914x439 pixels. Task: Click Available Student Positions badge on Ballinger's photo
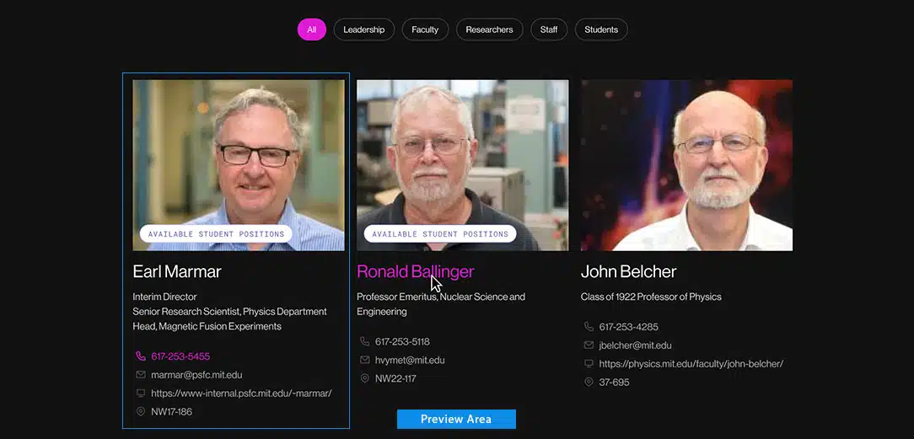tap(440, 234)
